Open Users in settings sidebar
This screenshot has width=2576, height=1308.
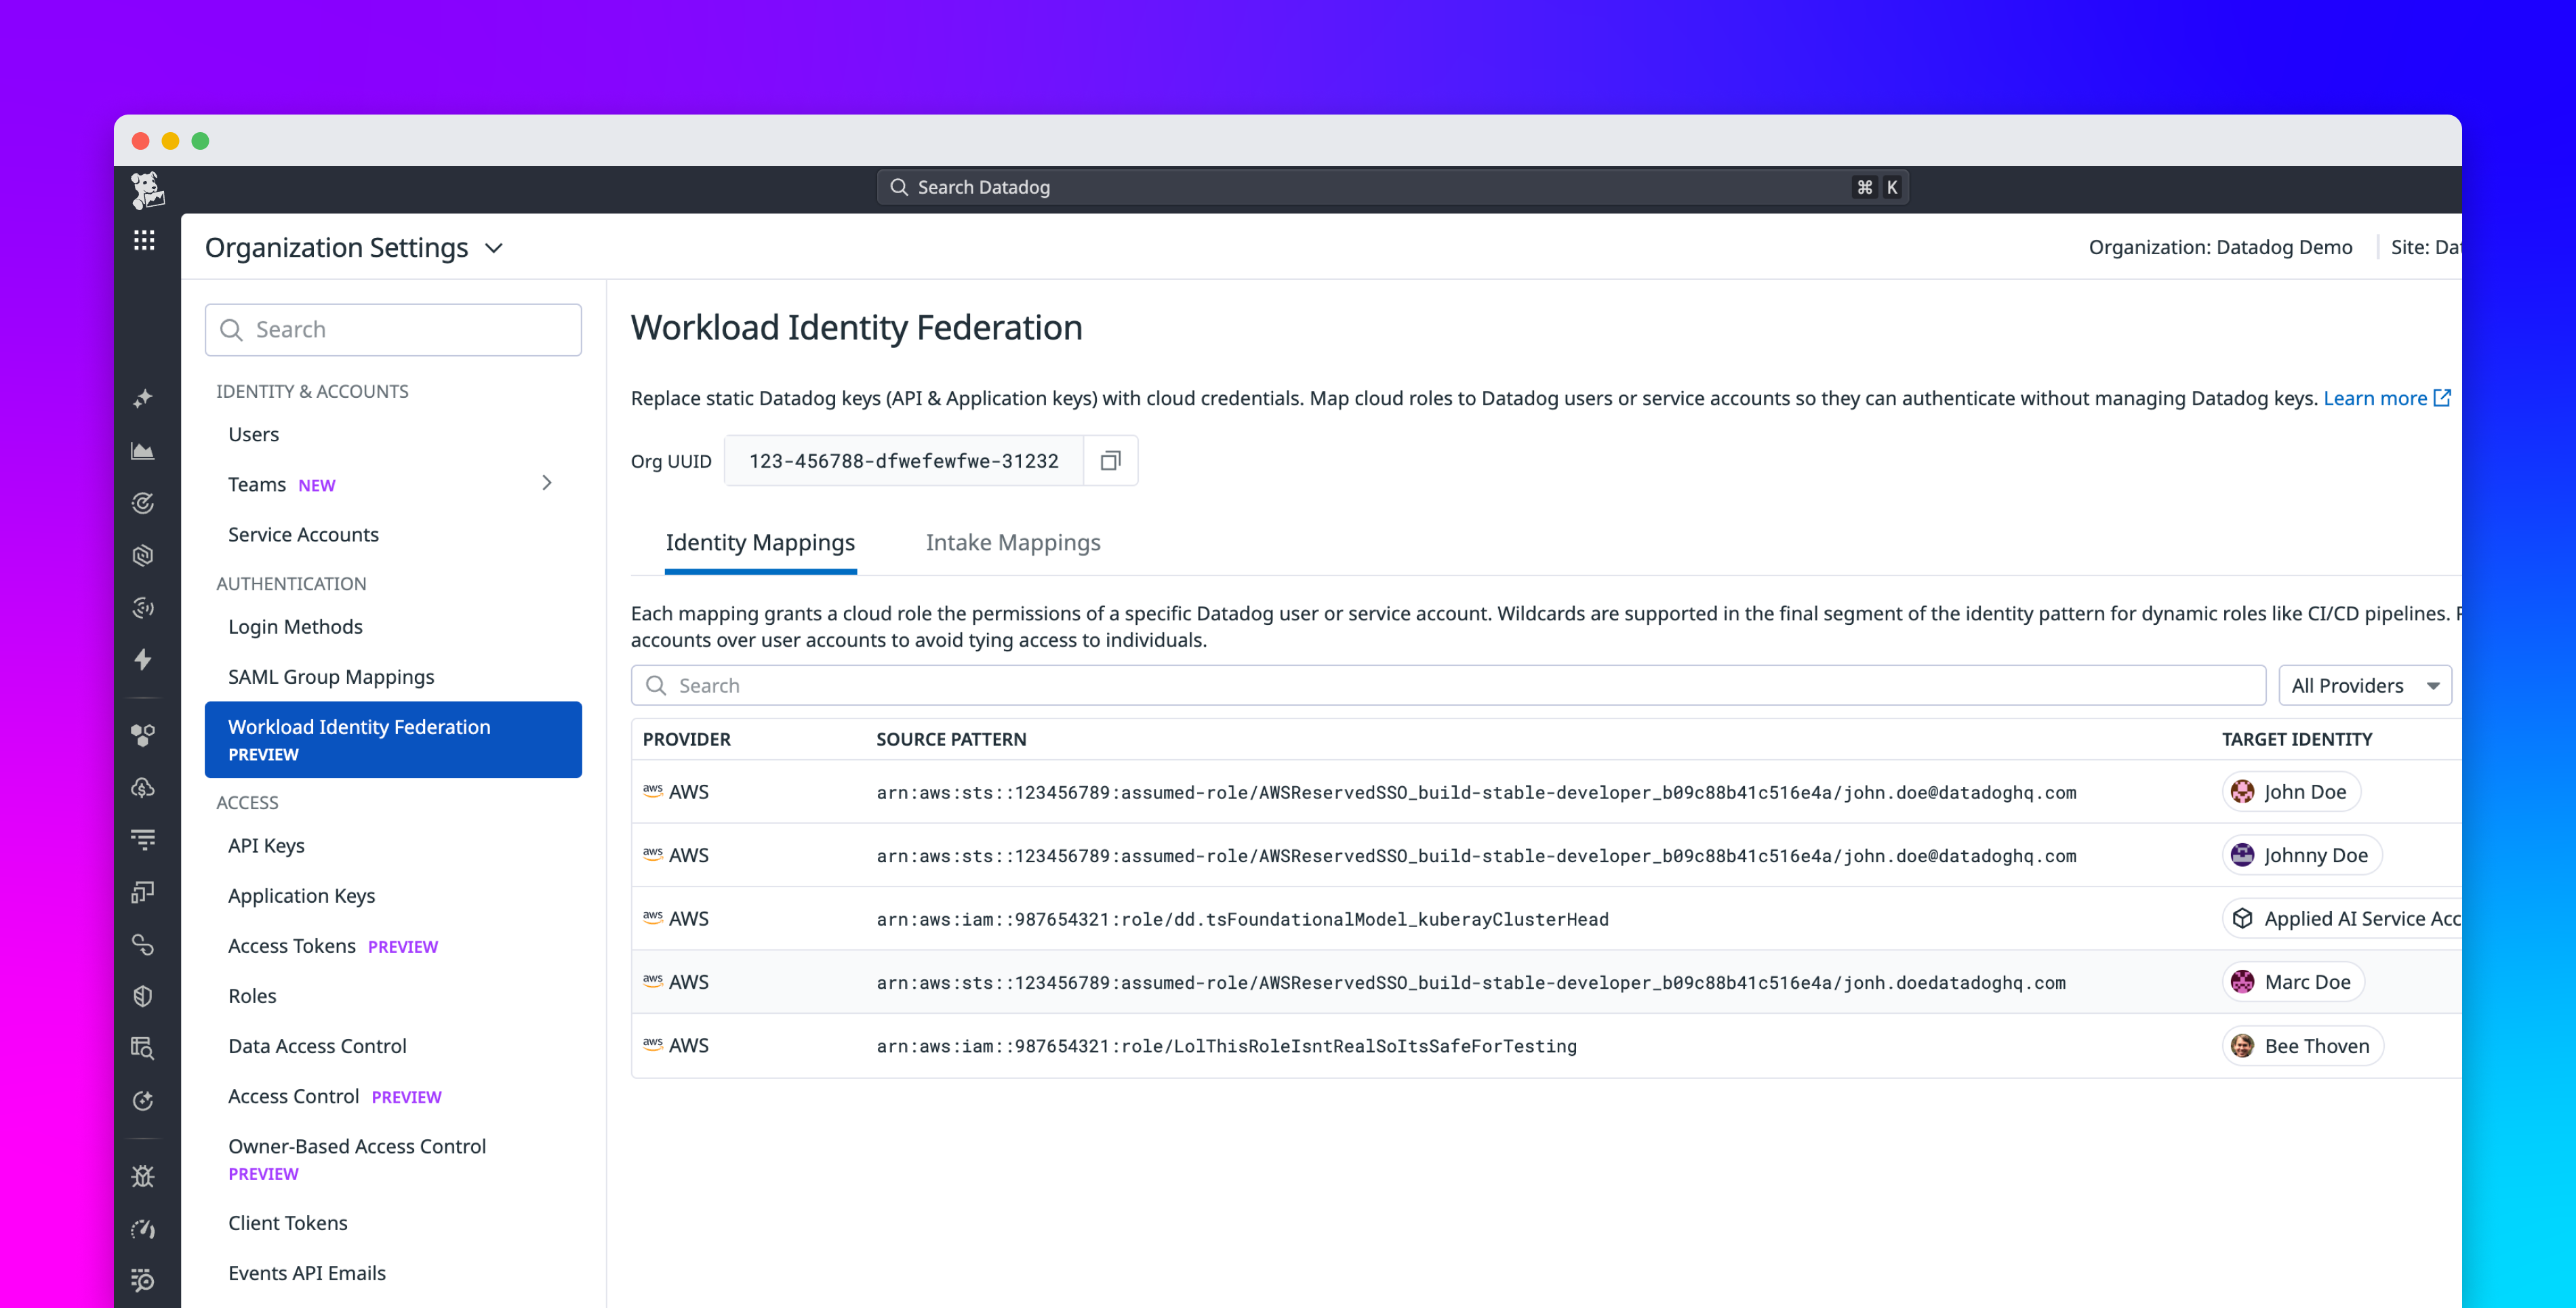(x=253, y=434)
